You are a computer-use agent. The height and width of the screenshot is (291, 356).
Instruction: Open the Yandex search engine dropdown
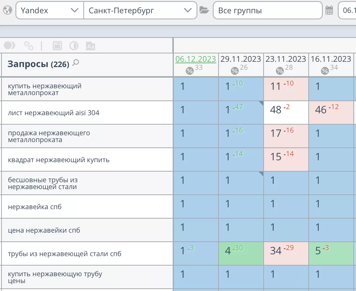tap(49, 11)
